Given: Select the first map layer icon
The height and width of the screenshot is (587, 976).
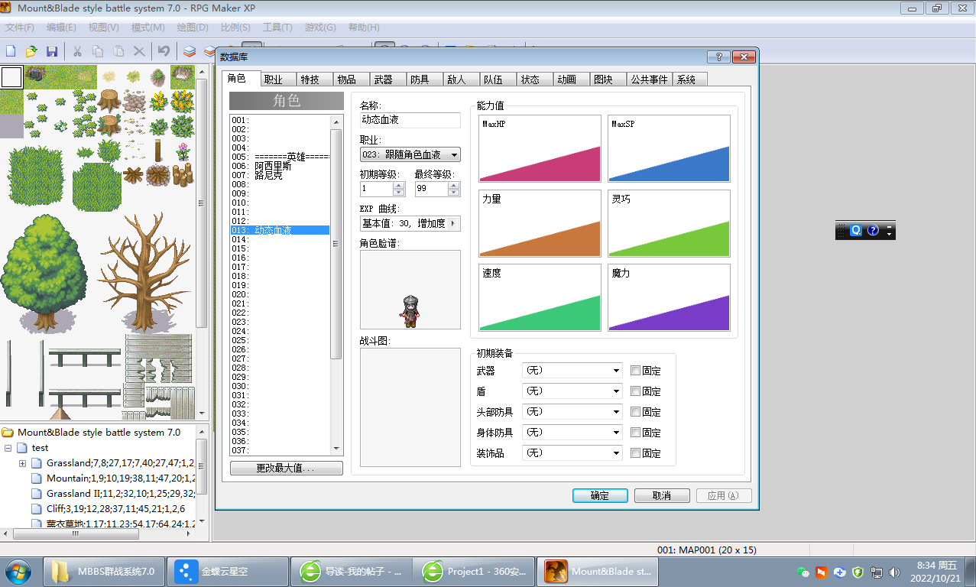Looking at the screenshot, I should pos(190,51).
